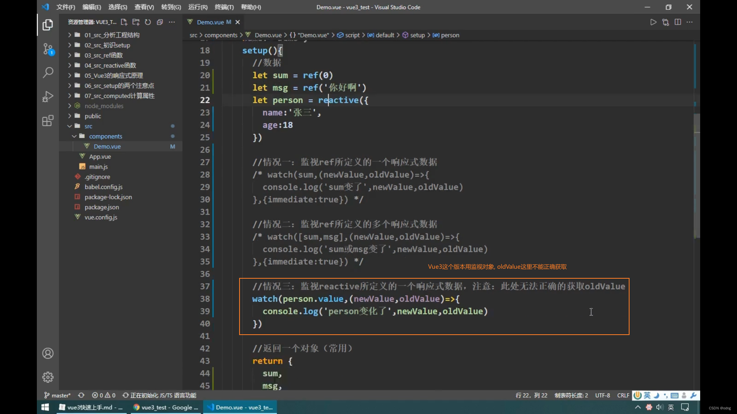Click the Run and Debug icon
Viewport: 737px width, 414px height.
tap(48, 96)
